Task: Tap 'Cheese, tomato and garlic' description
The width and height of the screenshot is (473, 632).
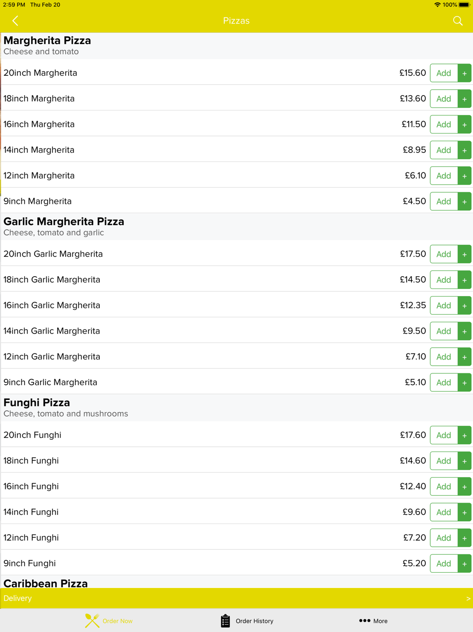Action: 54,233
